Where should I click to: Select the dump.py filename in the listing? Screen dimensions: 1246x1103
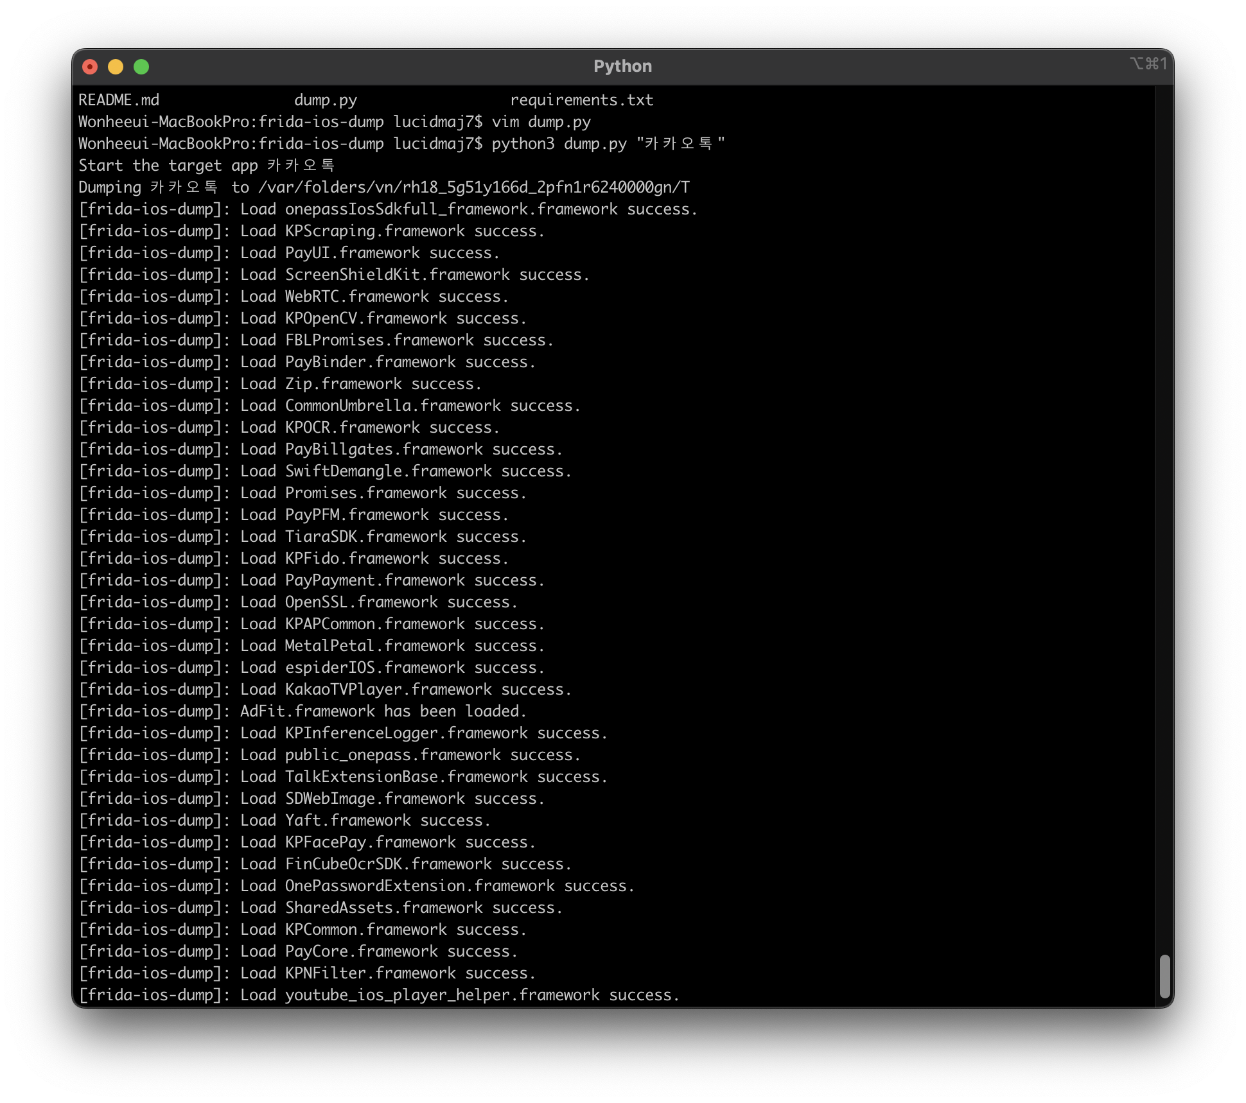325,100
